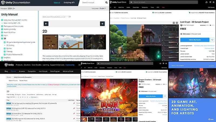Open the monster truck 2D thumbnail image
The image size is (216, 122).
[70, 42]
